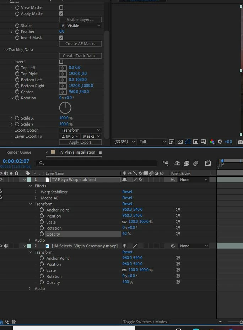Toggle shy layers hide switch in timeline
The height and width of the screenshot is (330, 243).
177,163
